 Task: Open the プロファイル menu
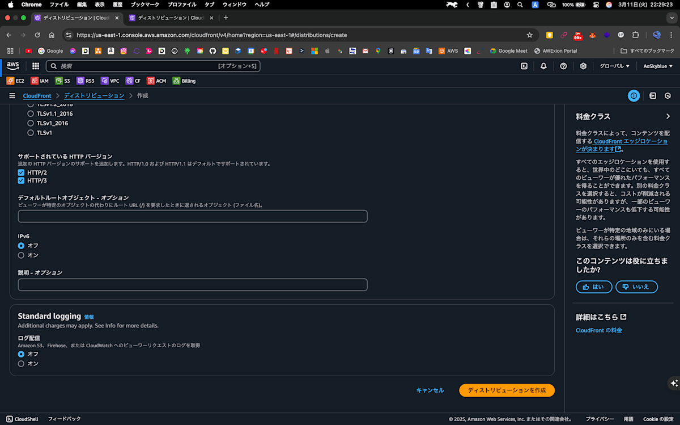[182, 4]
